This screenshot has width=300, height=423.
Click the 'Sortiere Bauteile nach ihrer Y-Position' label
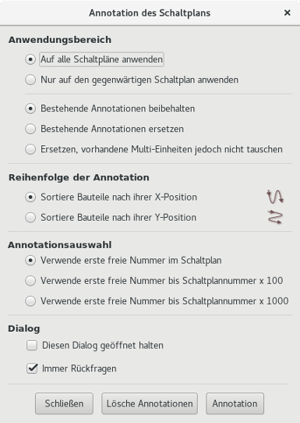coord(118,218)
